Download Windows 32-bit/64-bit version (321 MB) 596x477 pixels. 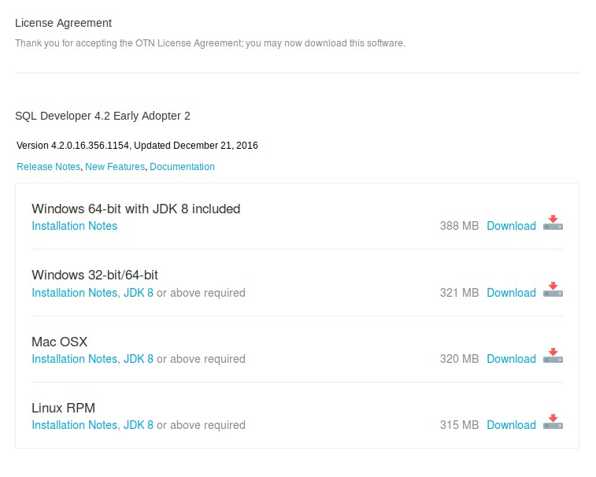511,293
